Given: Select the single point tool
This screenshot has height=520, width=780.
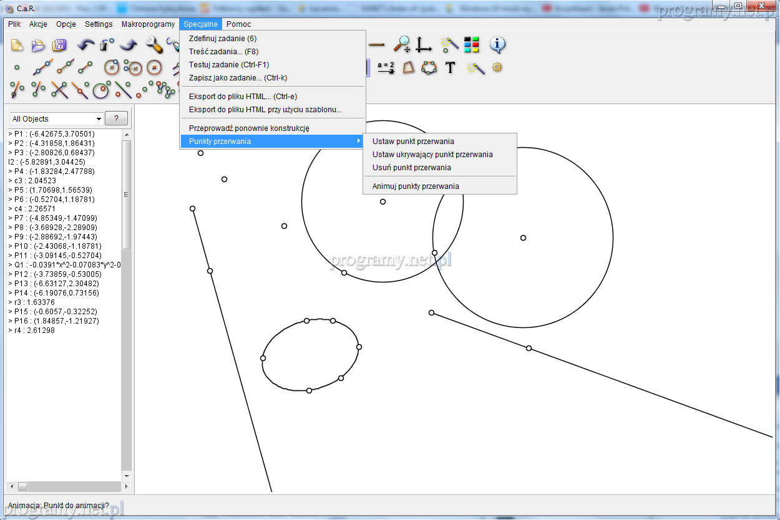Looking at the screenshot, I should [17, 67].
